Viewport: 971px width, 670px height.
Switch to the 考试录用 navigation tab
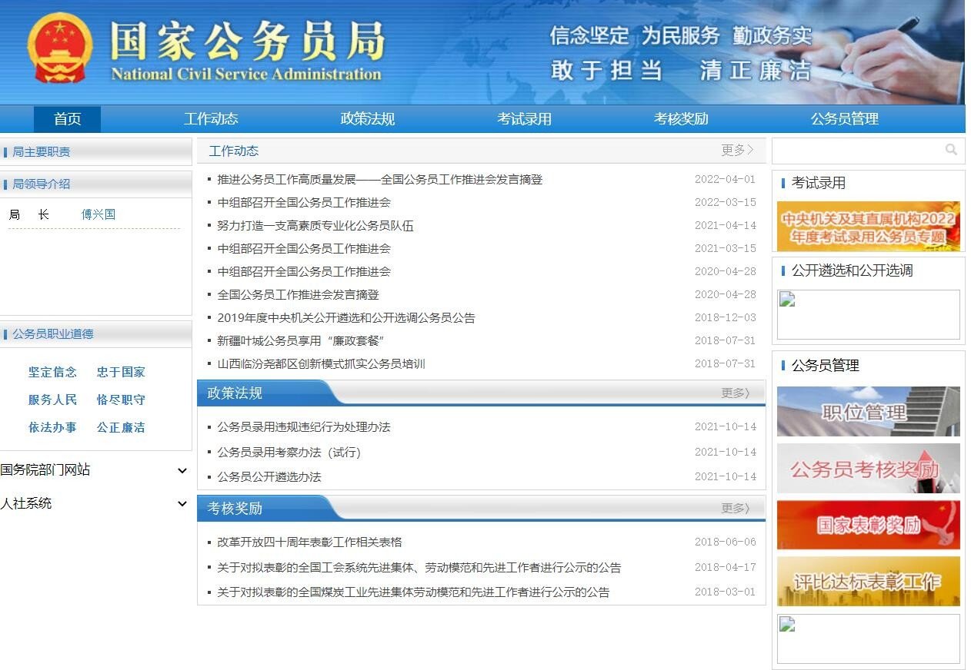point(524,119)
